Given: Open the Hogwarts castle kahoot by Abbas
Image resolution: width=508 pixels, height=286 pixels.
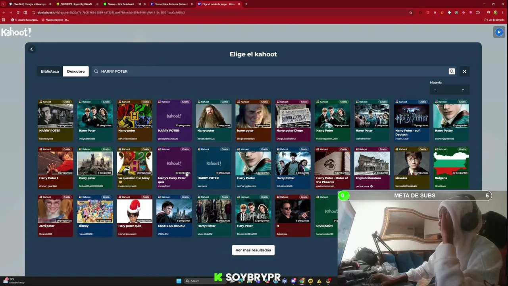Looking at the screenshot, I should [x=95, y=168].
